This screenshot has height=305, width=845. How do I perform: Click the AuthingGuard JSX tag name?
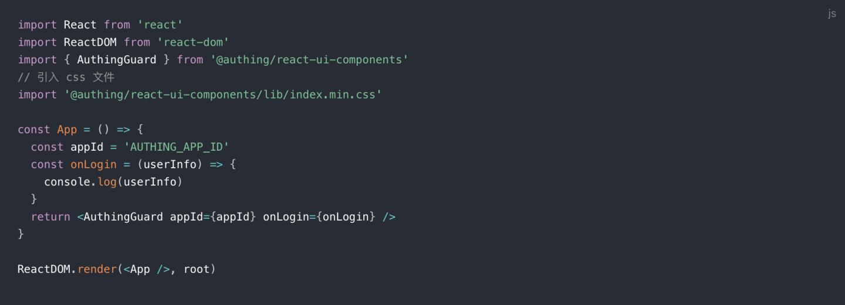(x=123, y=217)
